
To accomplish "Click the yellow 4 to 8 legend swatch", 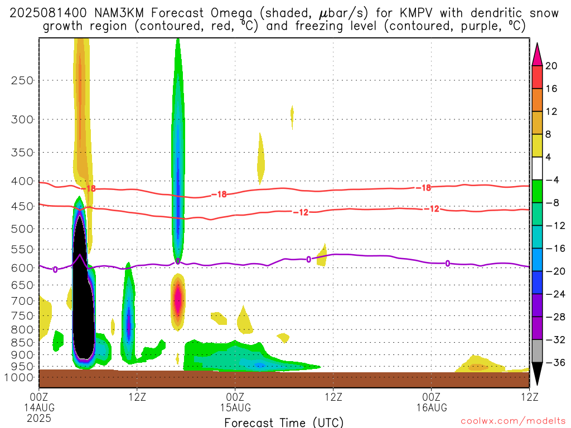I will [x=537, y=145].
